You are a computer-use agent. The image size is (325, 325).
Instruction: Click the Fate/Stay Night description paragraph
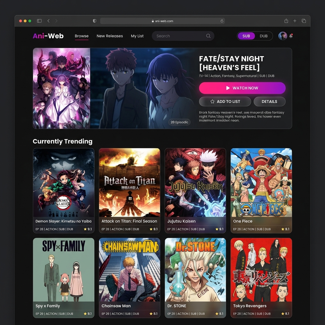[242, 116]
